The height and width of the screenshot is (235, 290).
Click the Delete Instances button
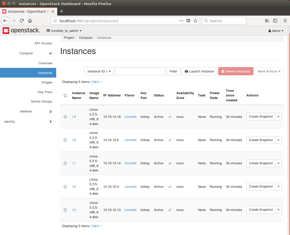[x=236, y=71]
